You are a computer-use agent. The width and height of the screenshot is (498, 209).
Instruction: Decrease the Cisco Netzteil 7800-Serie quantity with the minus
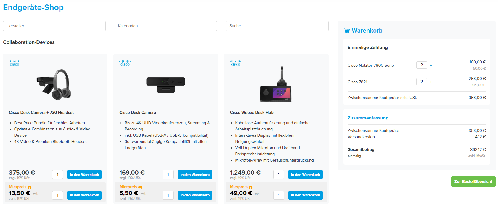412,65
